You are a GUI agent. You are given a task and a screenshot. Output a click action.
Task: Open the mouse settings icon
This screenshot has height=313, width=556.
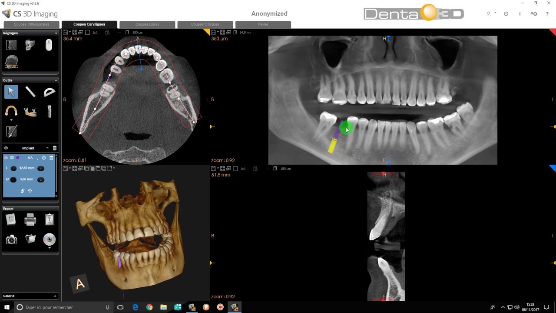click(x=49, y=45)
